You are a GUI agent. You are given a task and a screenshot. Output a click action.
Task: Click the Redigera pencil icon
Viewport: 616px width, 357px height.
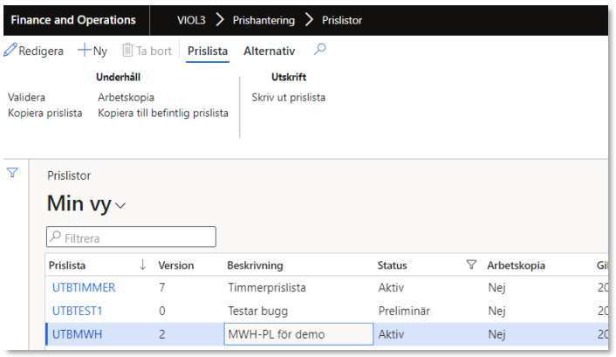pos(11,51)
